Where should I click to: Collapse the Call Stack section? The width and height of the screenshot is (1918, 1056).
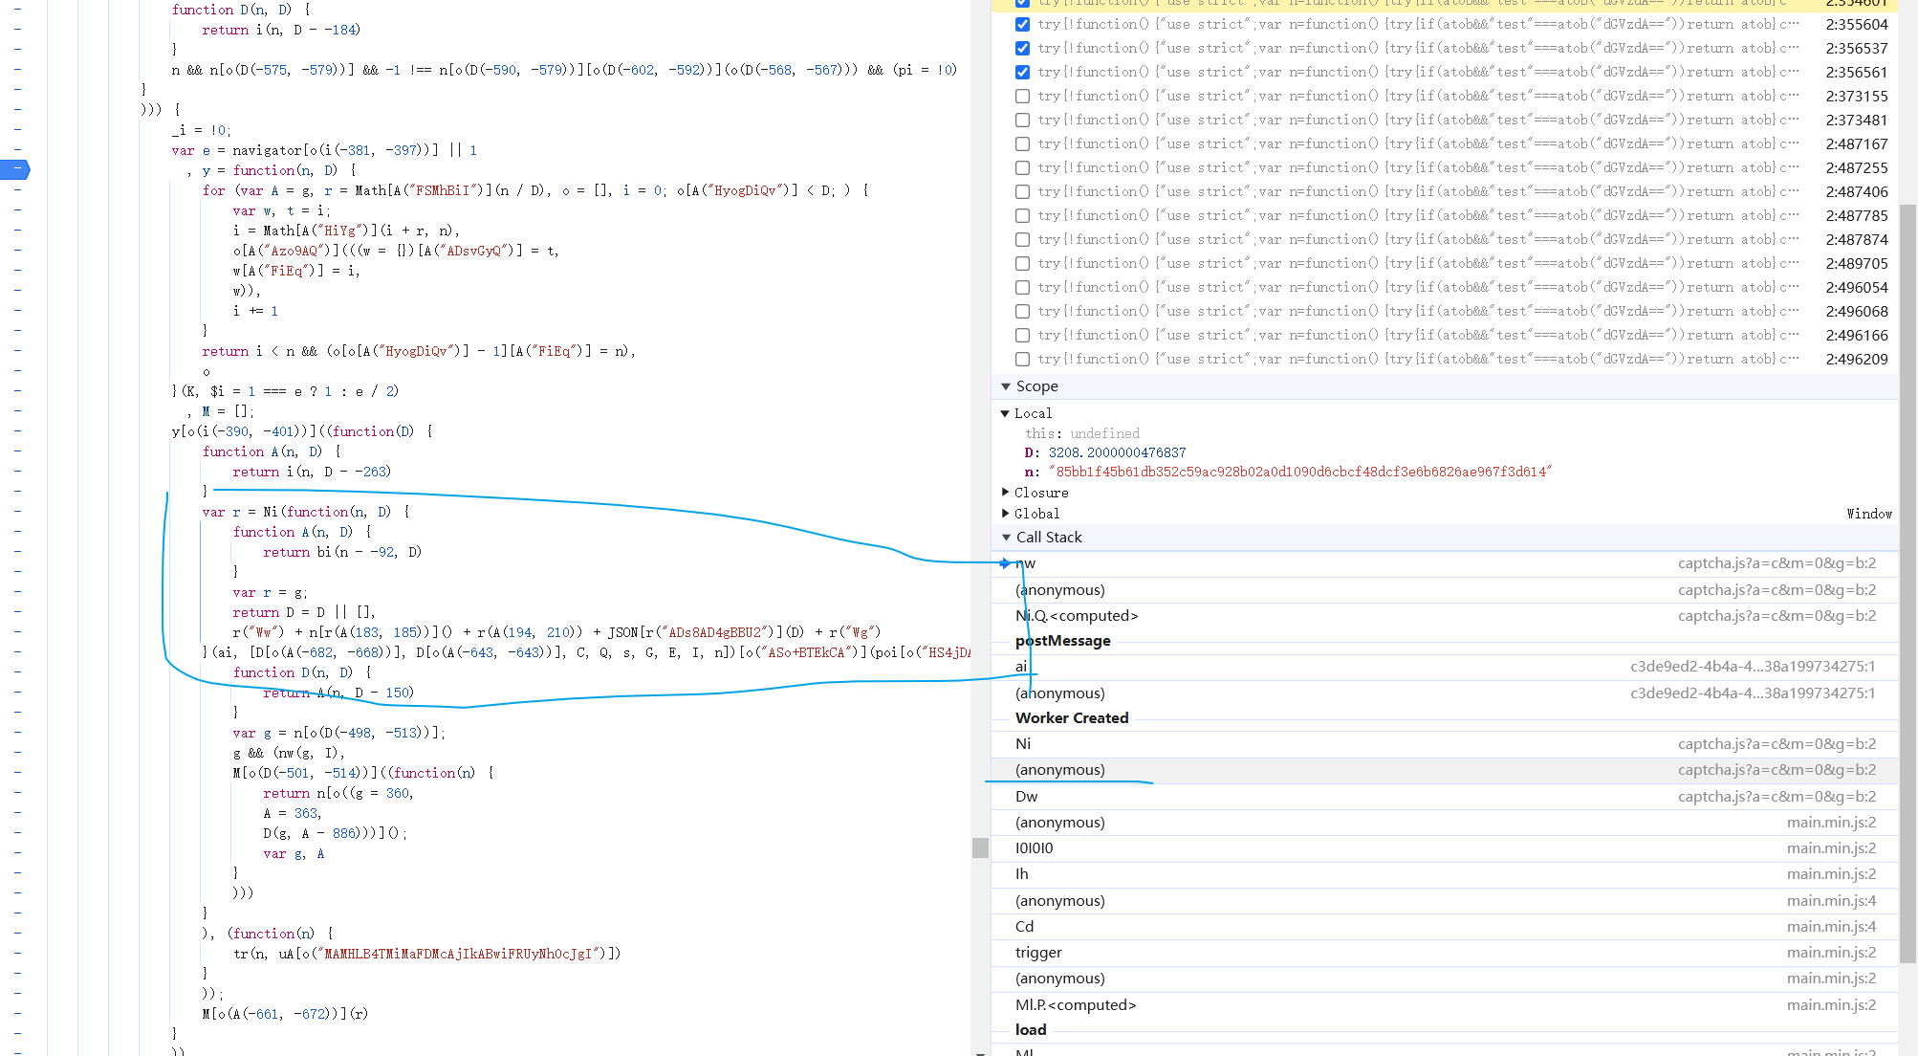coord(1006,538)
